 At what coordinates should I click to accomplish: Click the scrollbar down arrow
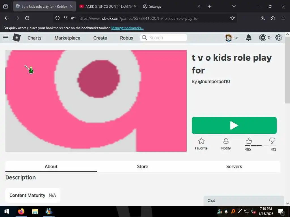[x=287, y=203]
